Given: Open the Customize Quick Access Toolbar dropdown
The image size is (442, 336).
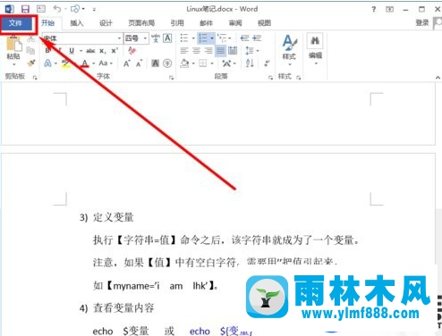Looking at the screenshot, I should pyautogui.click(x=94, y=10).
